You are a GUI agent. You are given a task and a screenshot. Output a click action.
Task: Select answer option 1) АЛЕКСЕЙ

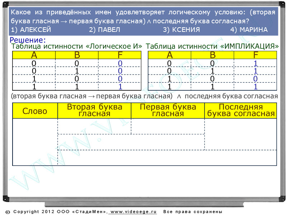(x=31, y=30)
